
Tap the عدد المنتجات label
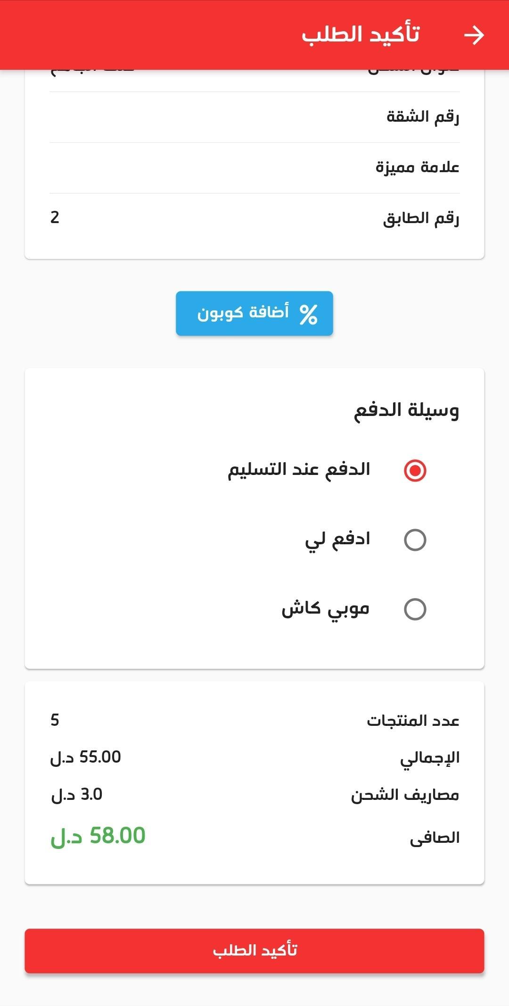(413, 721)
